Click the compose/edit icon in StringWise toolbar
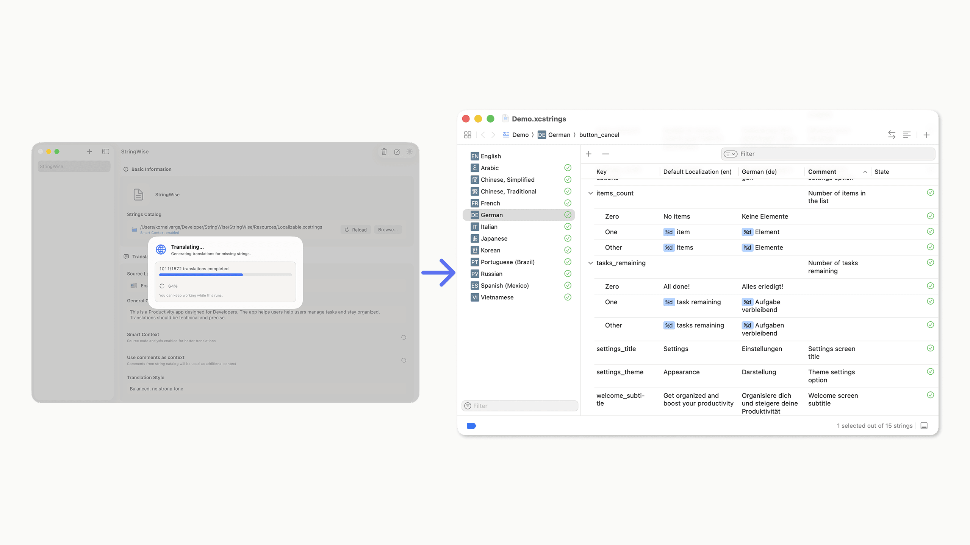 (397, 151)
